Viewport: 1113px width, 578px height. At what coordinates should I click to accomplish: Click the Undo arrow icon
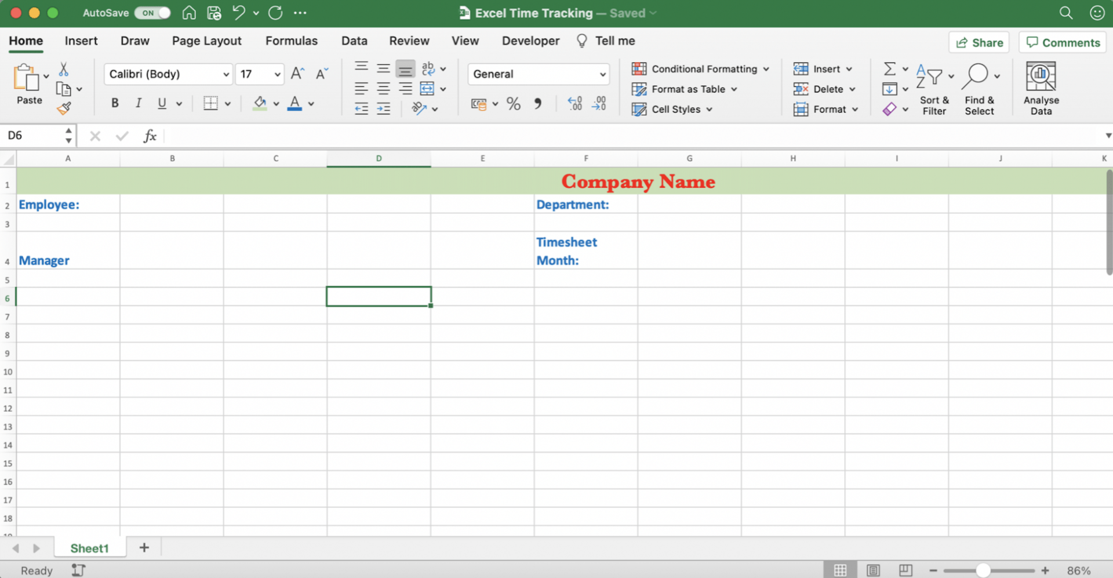(x=238, y=13)
